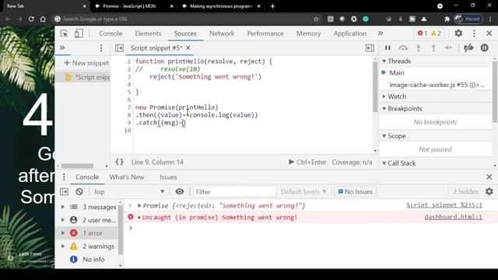Expand the 3 messages group
Screen dimensions: 498x280
tap(63, 207)
